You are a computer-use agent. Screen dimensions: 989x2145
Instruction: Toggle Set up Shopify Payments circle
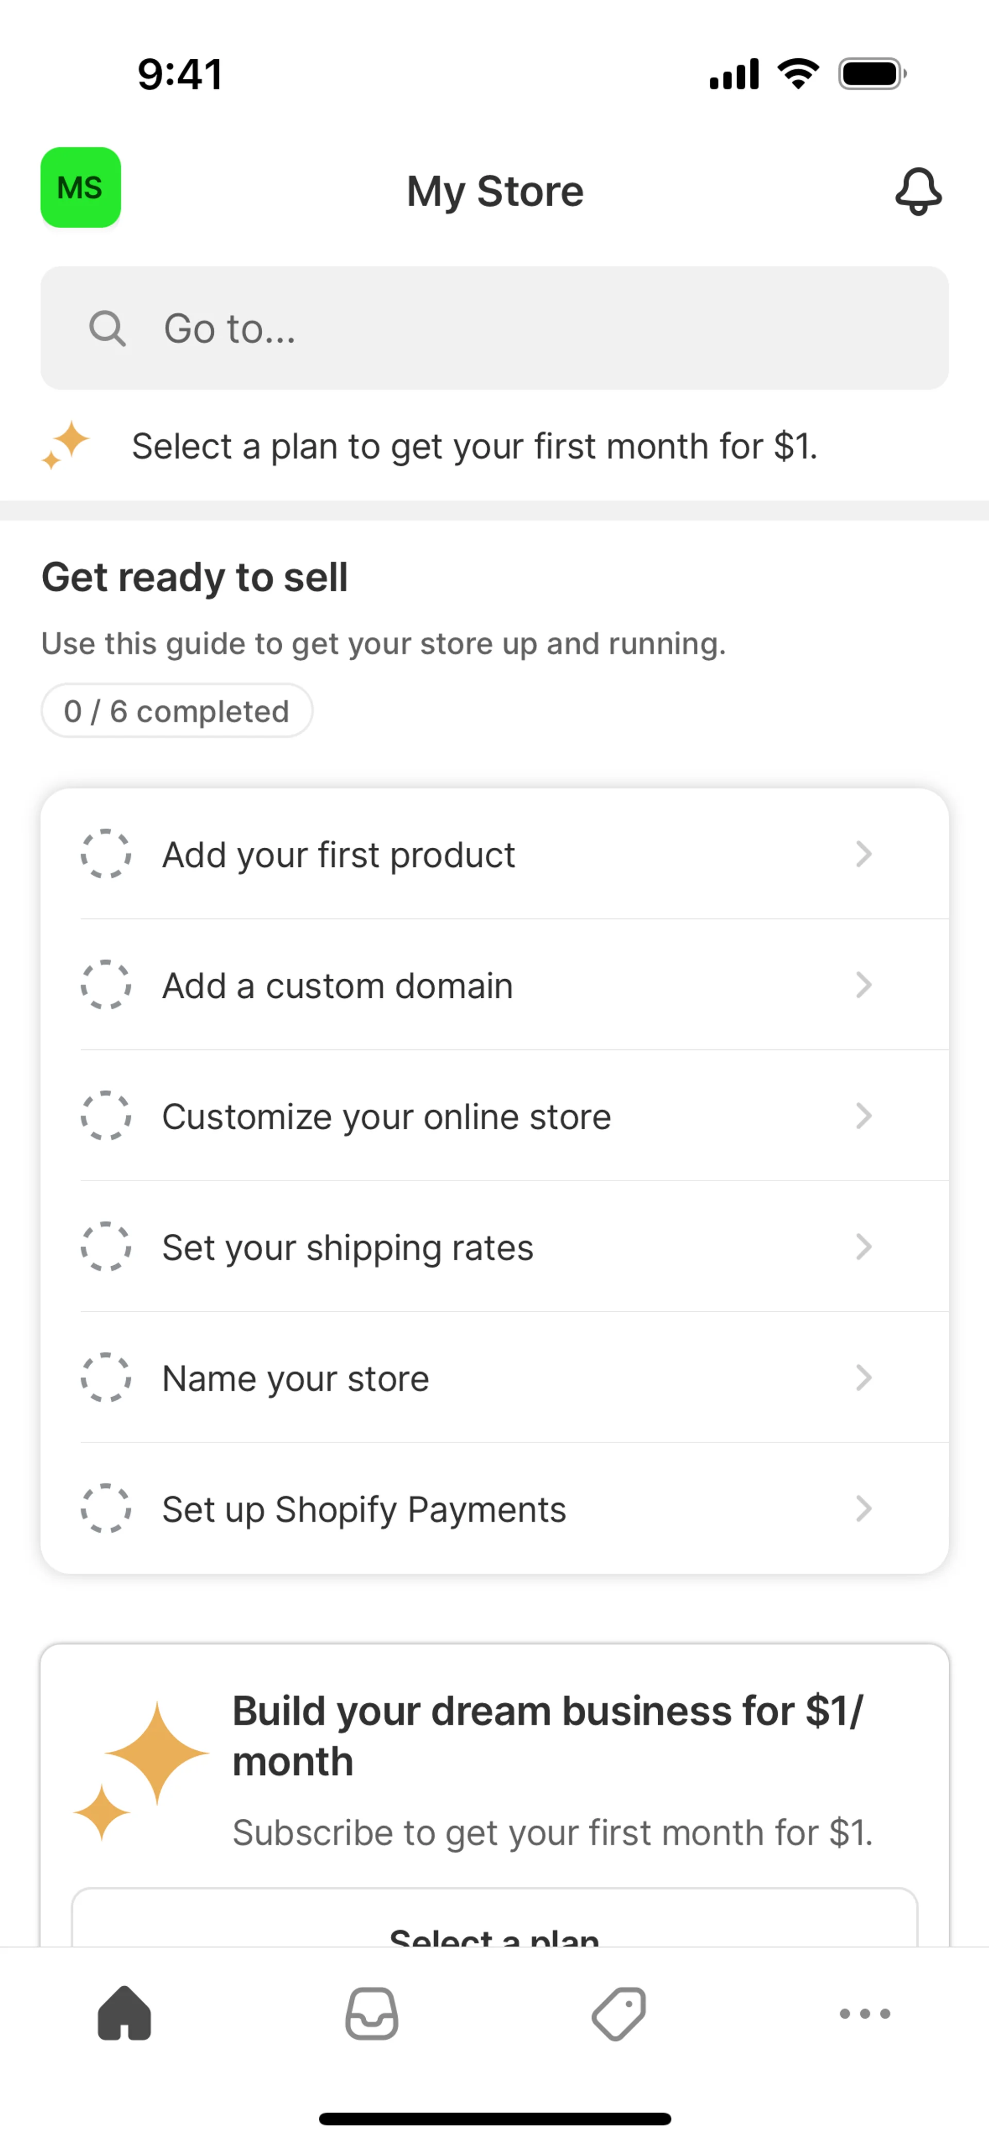(106, 1508)
